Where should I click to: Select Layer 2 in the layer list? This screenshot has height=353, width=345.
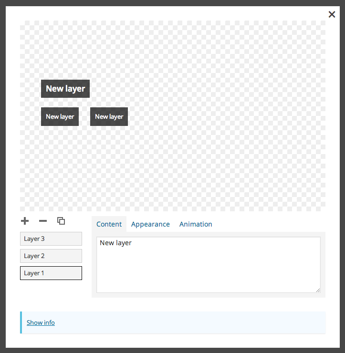[51, 256]
